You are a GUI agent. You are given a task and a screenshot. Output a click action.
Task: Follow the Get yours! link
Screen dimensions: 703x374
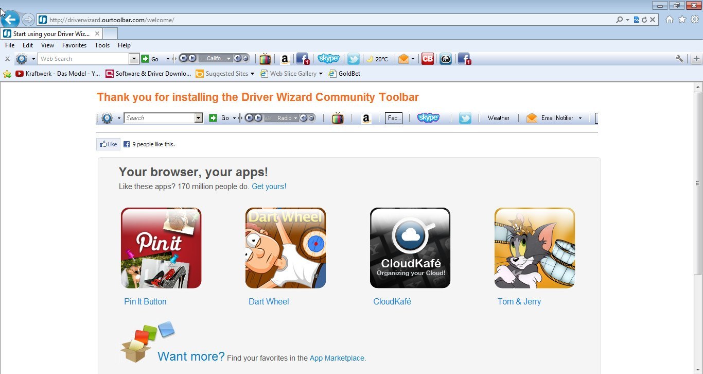point(269,186)
